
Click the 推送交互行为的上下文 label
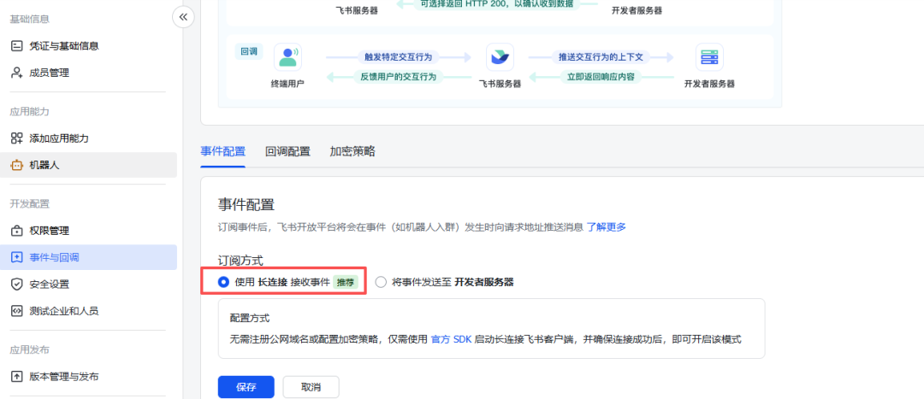(x=601, y=57)
